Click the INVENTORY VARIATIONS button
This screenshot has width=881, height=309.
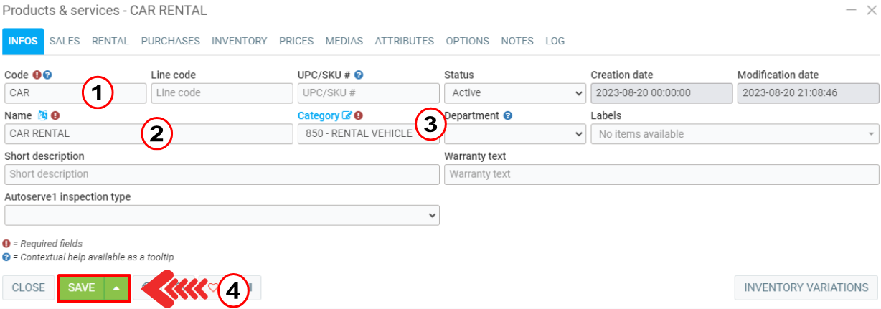pyautogui.click(x=806, y=287)
